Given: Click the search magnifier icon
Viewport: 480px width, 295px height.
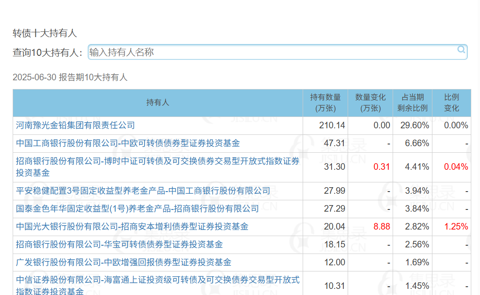Looking at the screenshot, I should coord(461,50).
